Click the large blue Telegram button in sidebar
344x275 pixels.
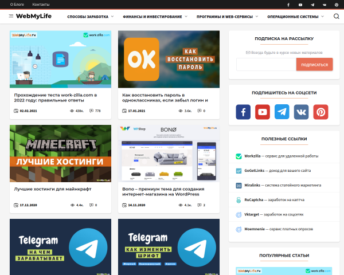282,112
